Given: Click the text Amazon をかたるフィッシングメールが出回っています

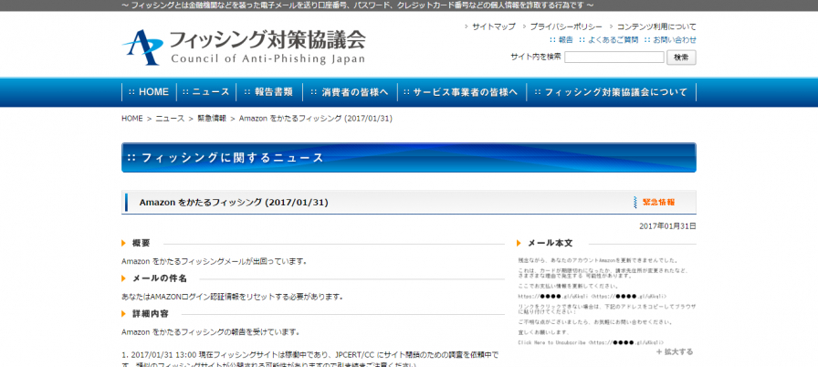Looking at the screenshot, I should pos(214,261).
